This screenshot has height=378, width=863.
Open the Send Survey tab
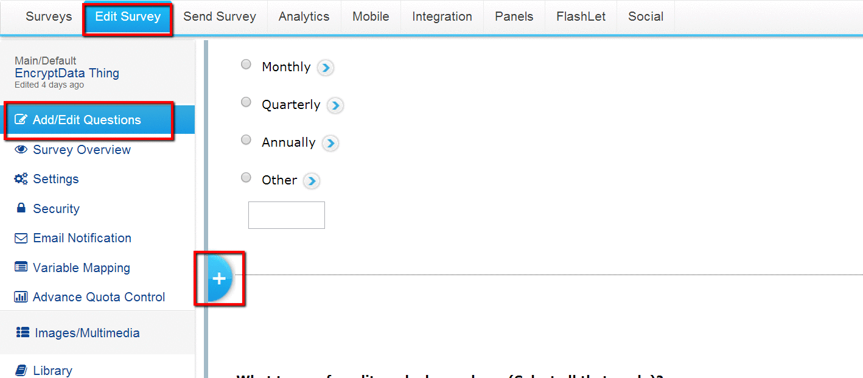tap(220, 17)
